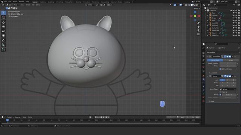Open the Object Mode dropdown
This screenshot has height=135, width=241.
click(13, 5)
